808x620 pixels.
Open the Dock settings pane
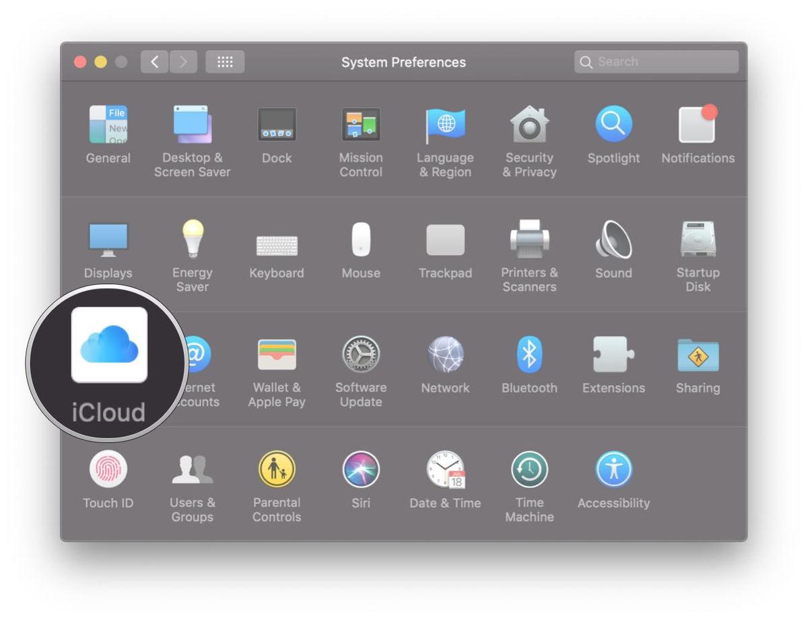click(x=277, y=125)
